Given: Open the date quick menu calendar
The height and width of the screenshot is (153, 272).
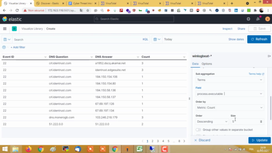Looking at the screenshot, I should [157, 40].
